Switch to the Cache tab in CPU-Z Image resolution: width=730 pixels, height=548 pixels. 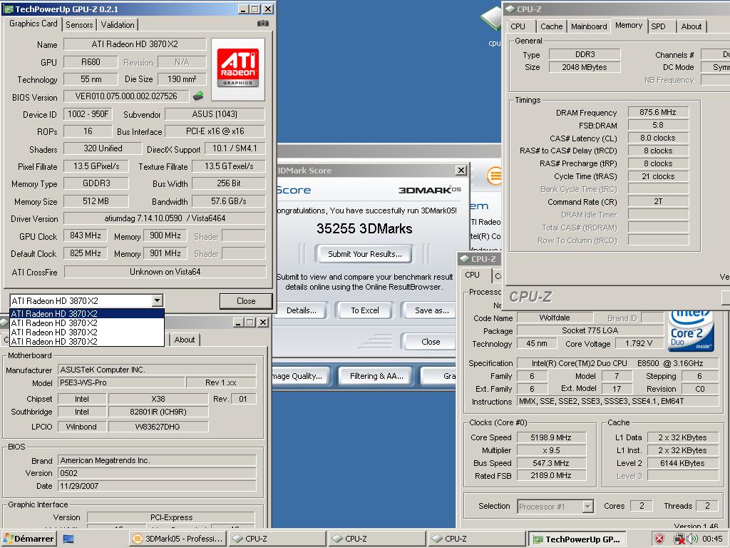(x=551, y=26)
